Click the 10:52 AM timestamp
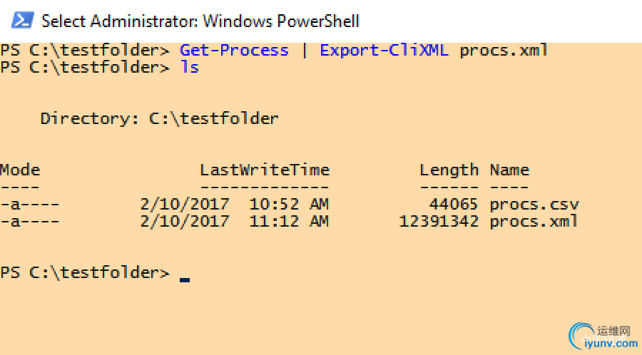The height and width of the screenshot is (355, 642). tap(289, 205)
